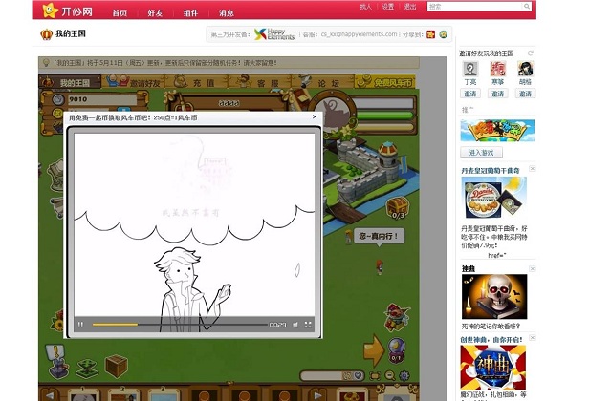This screenshot has height=401, width=611.
Task: Click the 神曲 game ad image
Action: tap(493, 368)
